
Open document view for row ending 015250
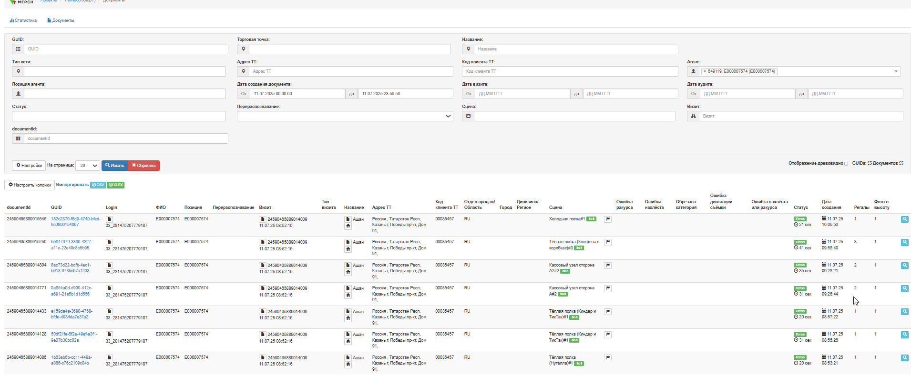click(x=904, y=242)
